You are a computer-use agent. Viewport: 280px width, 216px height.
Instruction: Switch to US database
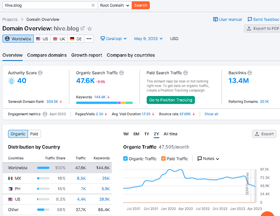42,39
